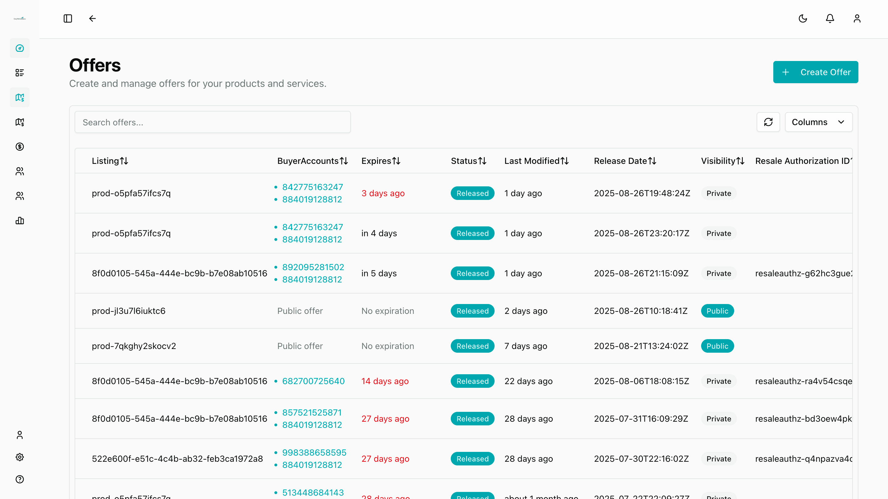This screenshot has width=888, height=499.
Task: Click release date 2025-08-21T13:24:02Z
Action: point(641,346)
